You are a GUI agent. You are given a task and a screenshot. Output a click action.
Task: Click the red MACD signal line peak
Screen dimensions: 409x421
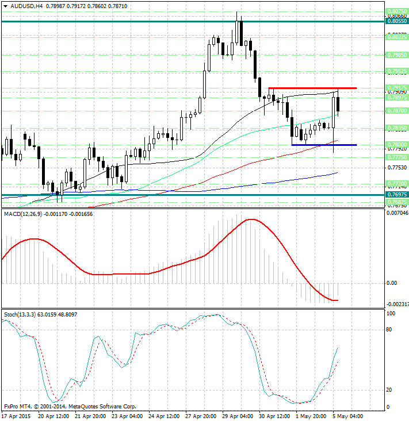tap(250, 219)
